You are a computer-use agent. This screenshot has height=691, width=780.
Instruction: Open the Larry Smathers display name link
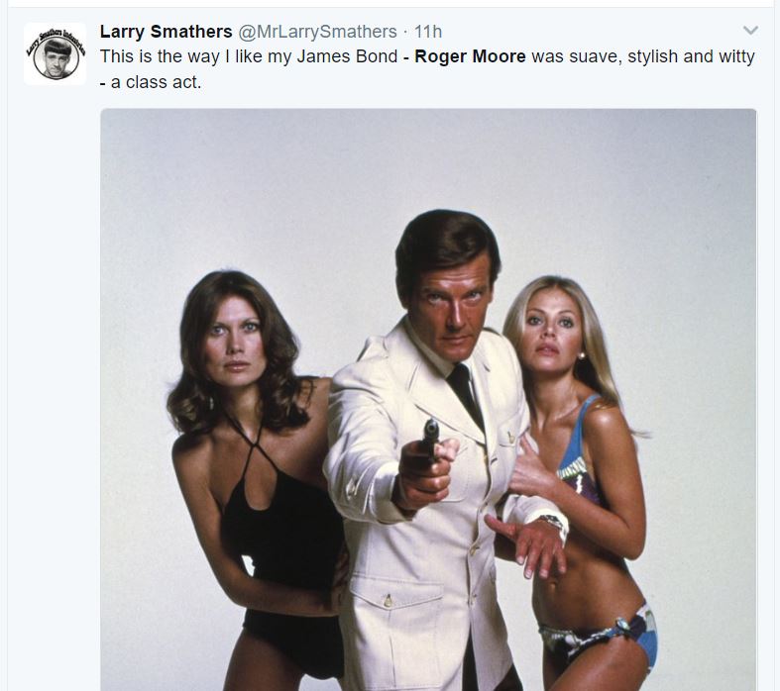click(x=167, y=32)
